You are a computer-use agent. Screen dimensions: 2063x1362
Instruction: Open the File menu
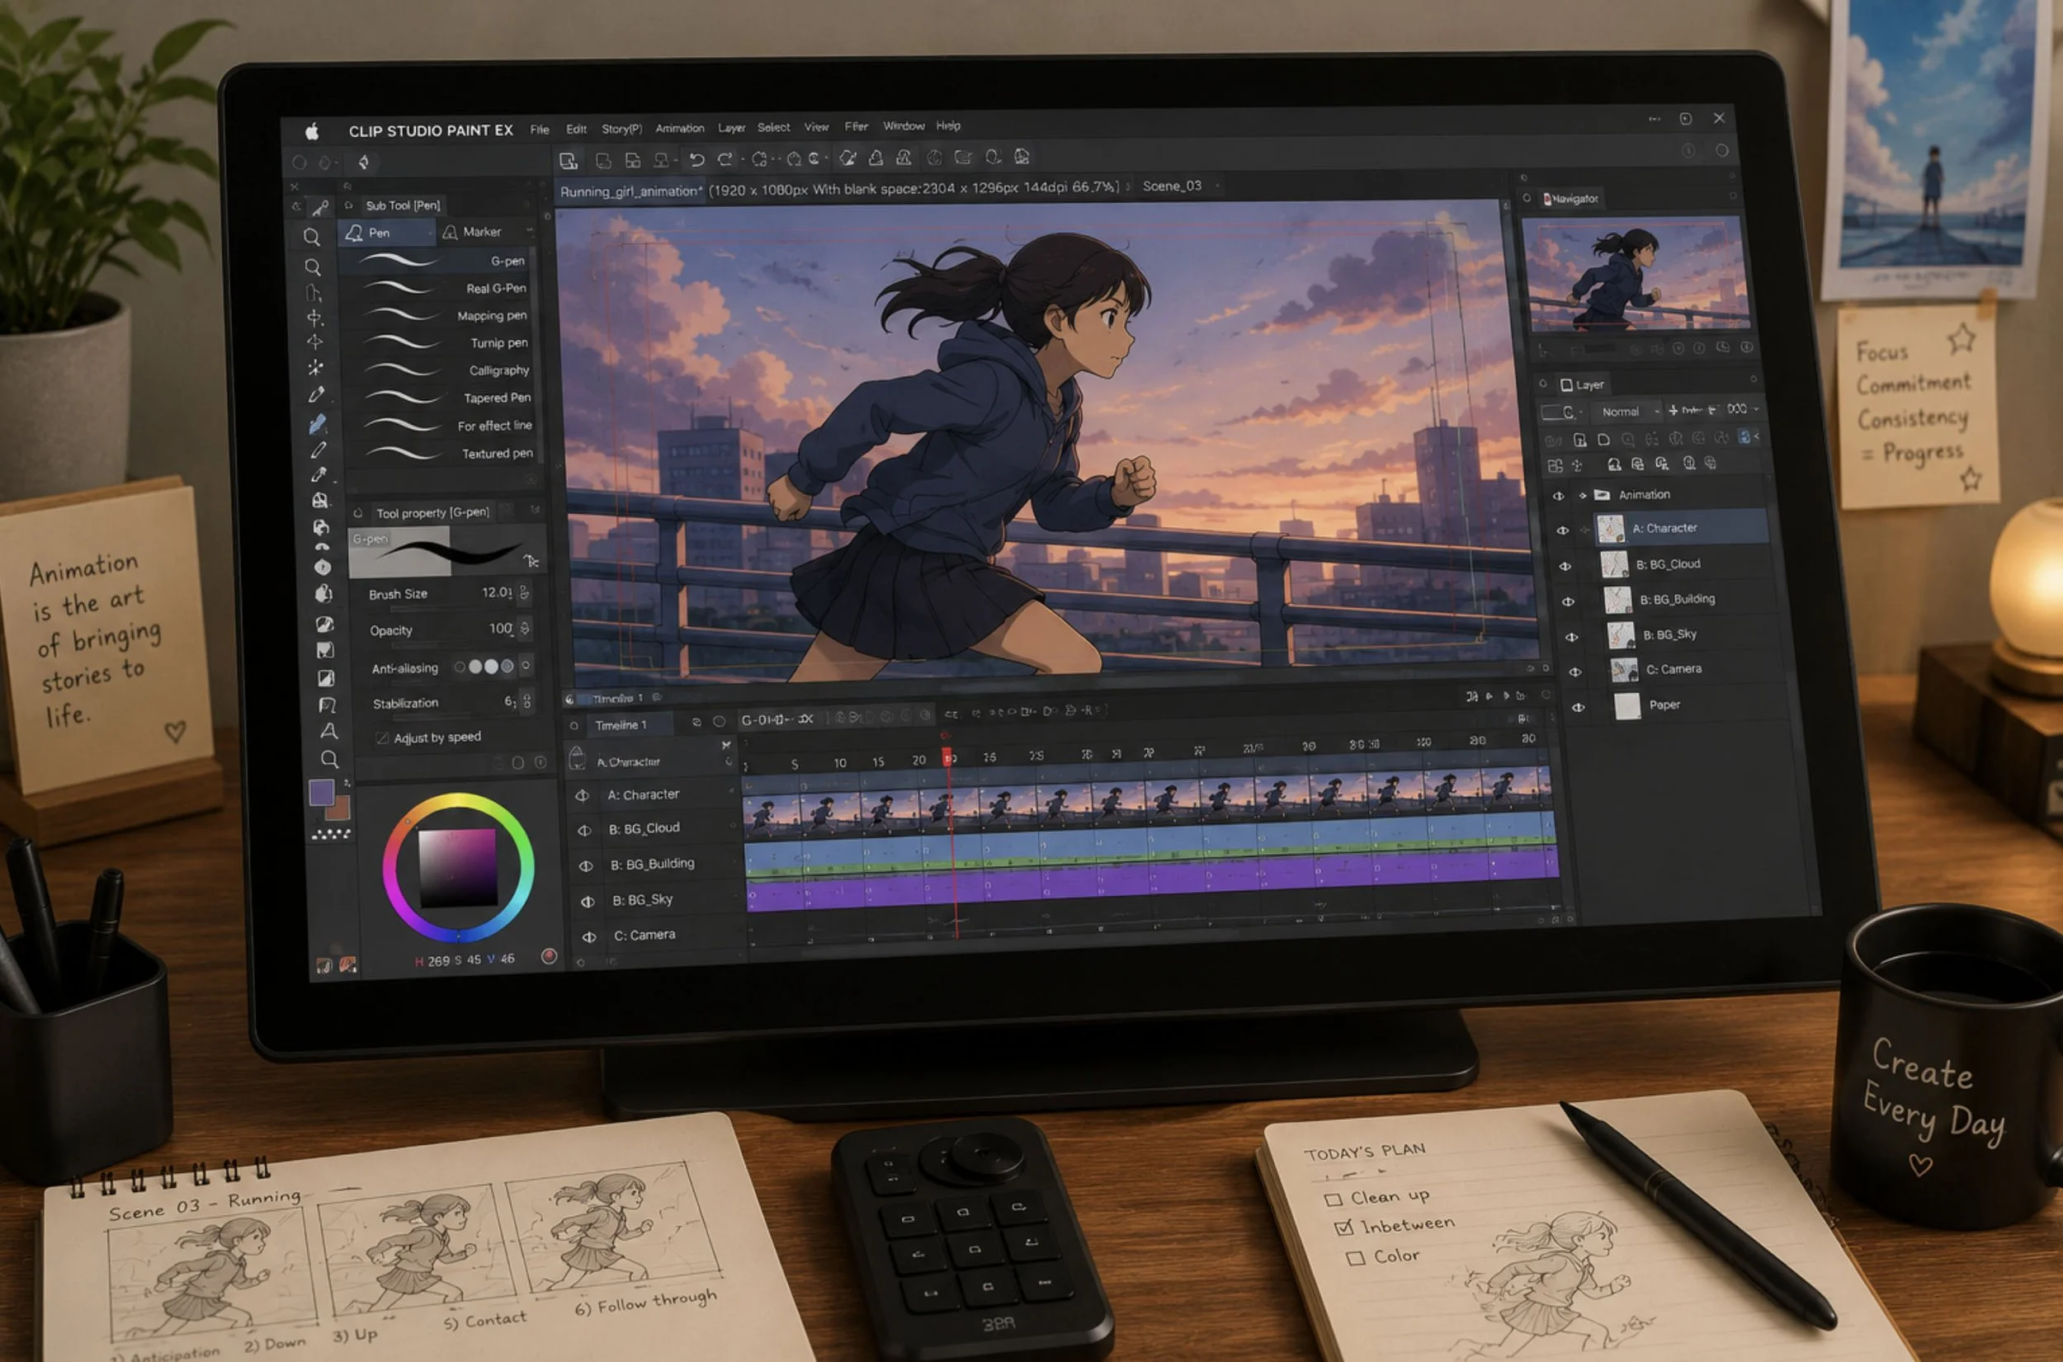coord(540,130)
